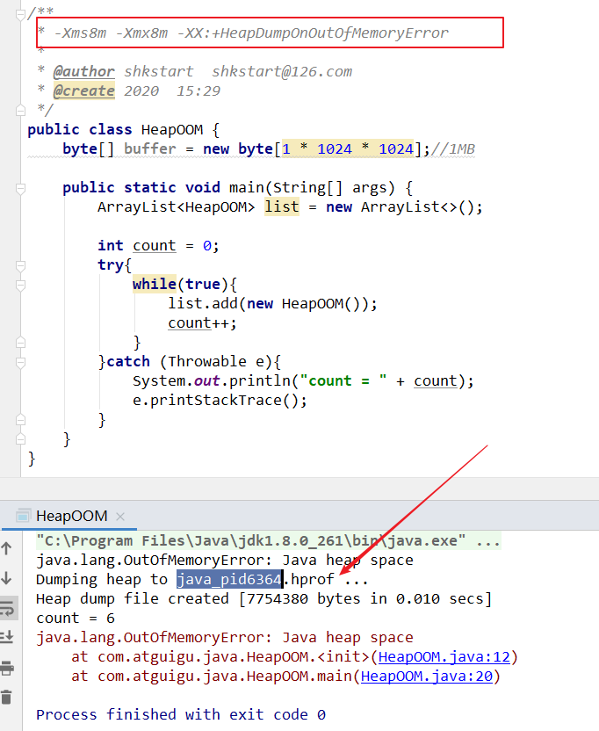
Task: Click class name in 'public class HeapOOM'
Action: click(x=172, y=130)
